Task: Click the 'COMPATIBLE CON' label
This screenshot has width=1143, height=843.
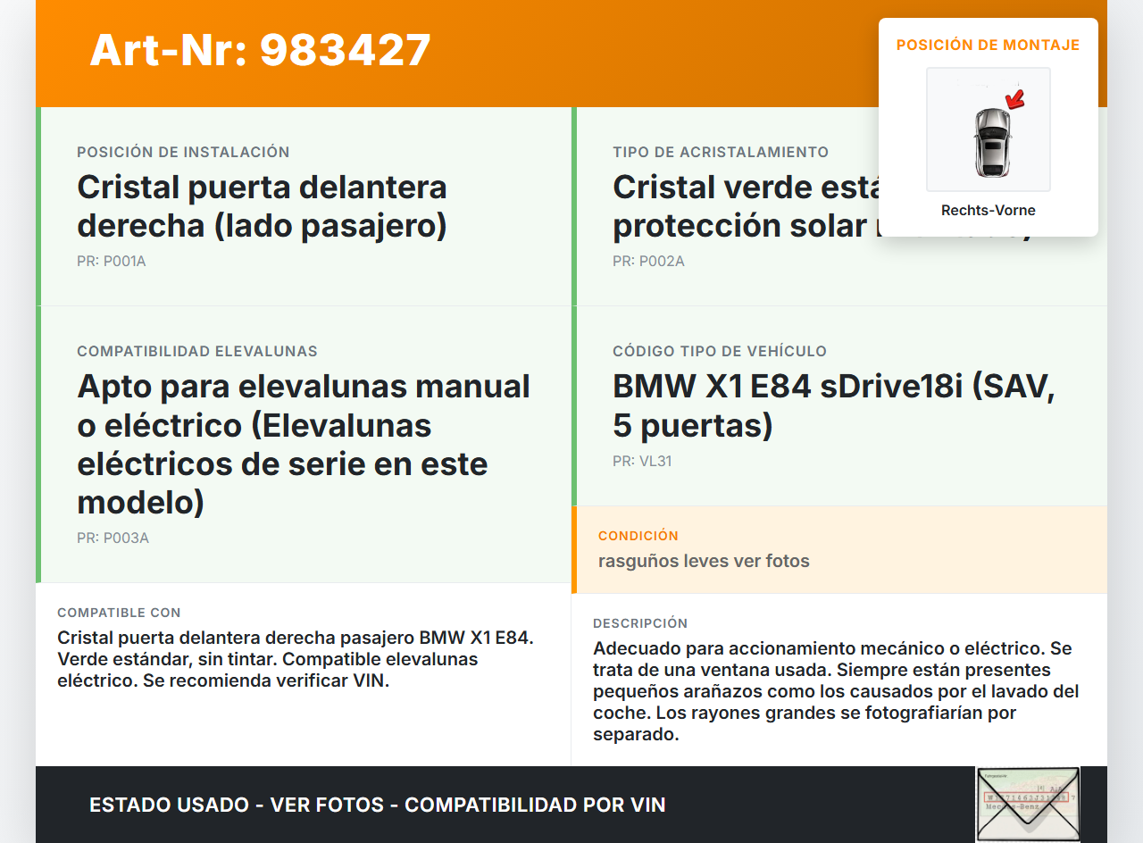Action: pos(119,613)
